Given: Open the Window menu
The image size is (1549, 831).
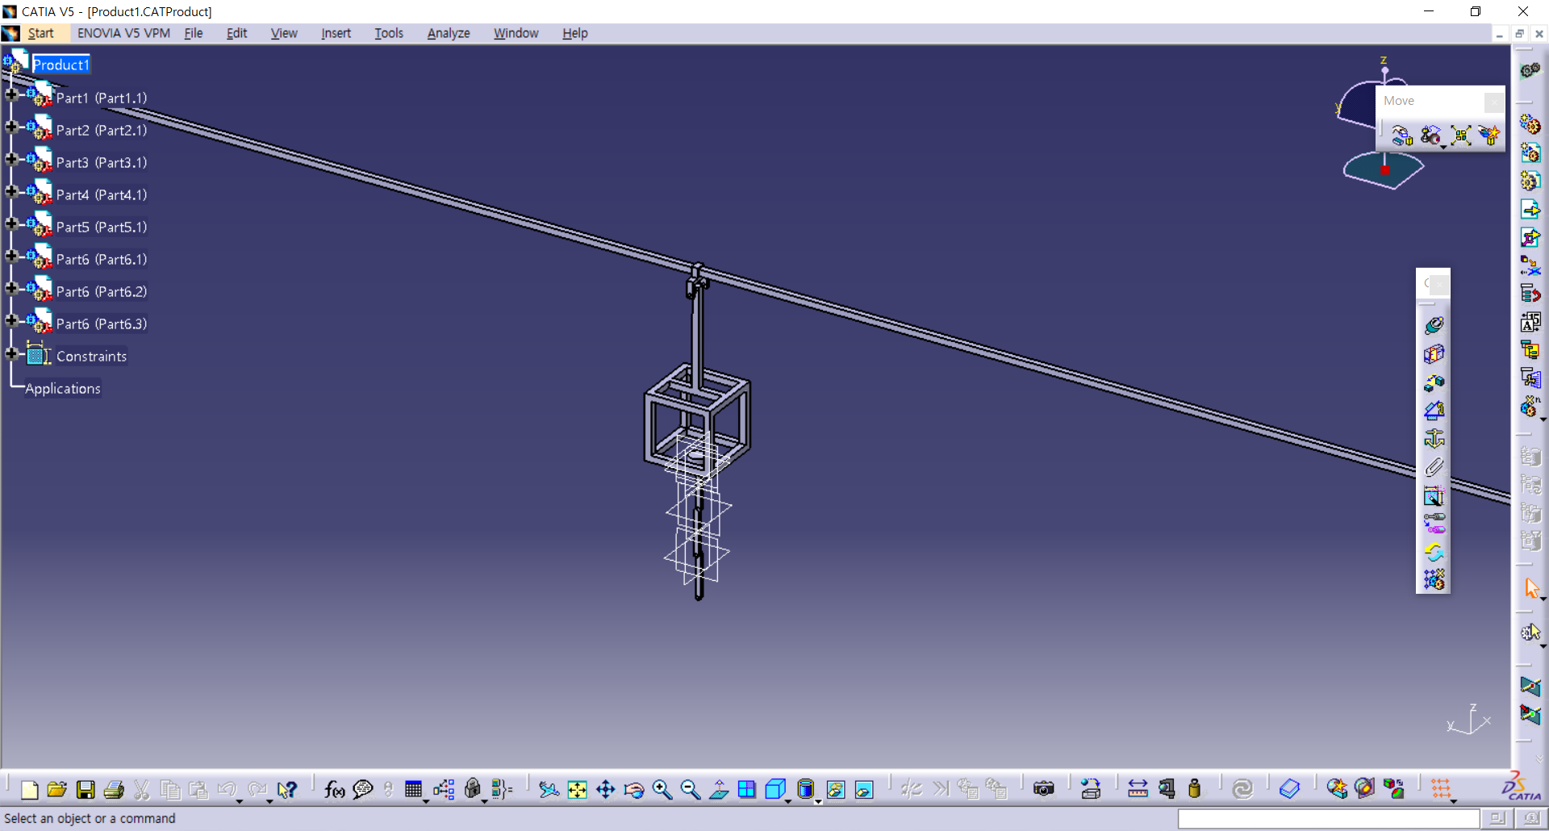Looking at the screenshot, I should pos(516,33).
